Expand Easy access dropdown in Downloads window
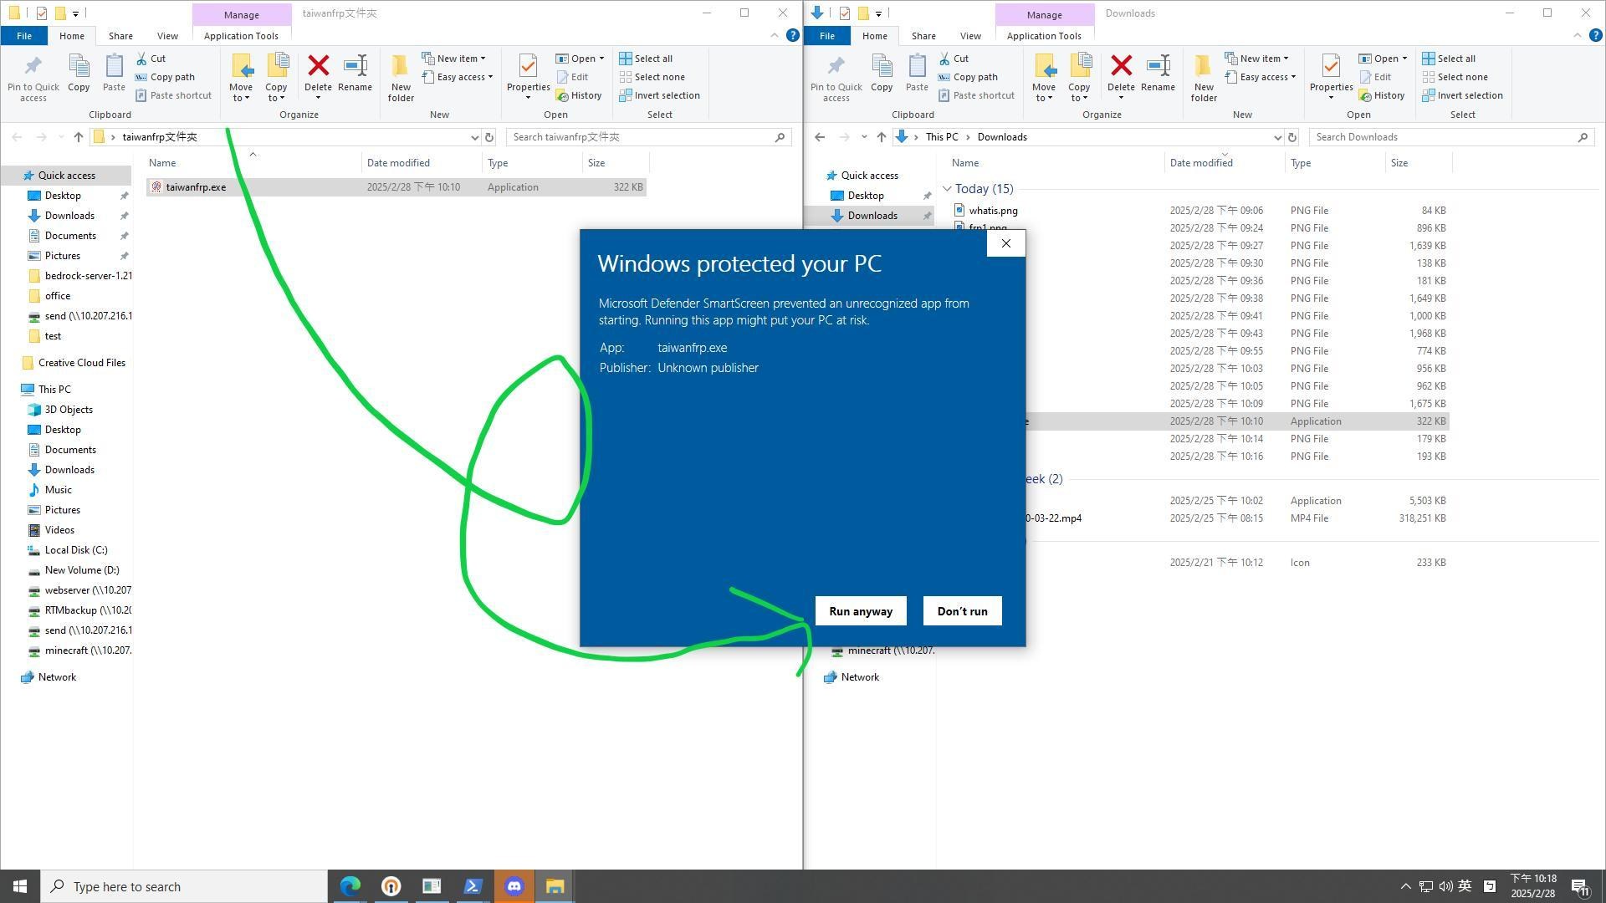 click(1260, 77)
